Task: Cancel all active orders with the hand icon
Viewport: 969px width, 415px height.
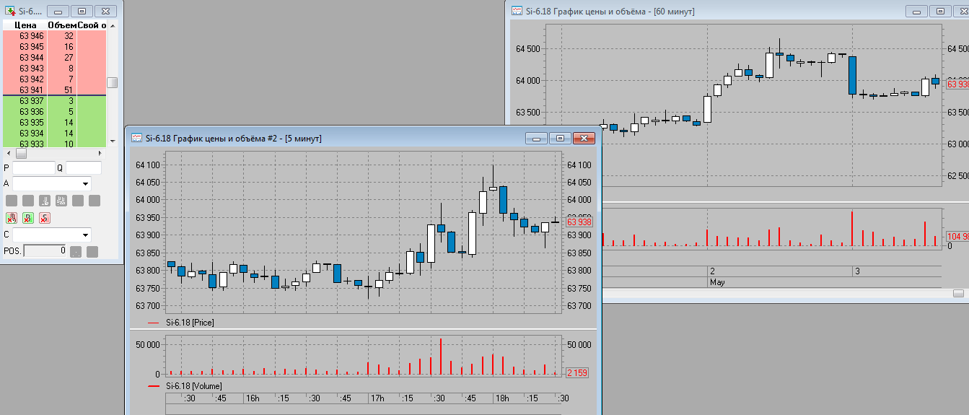Action: 12,218
